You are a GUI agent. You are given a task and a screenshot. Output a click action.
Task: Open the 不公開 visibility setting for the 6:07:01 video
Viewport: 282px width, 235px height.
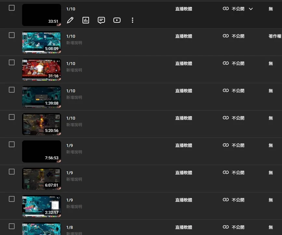pos(238,173)
